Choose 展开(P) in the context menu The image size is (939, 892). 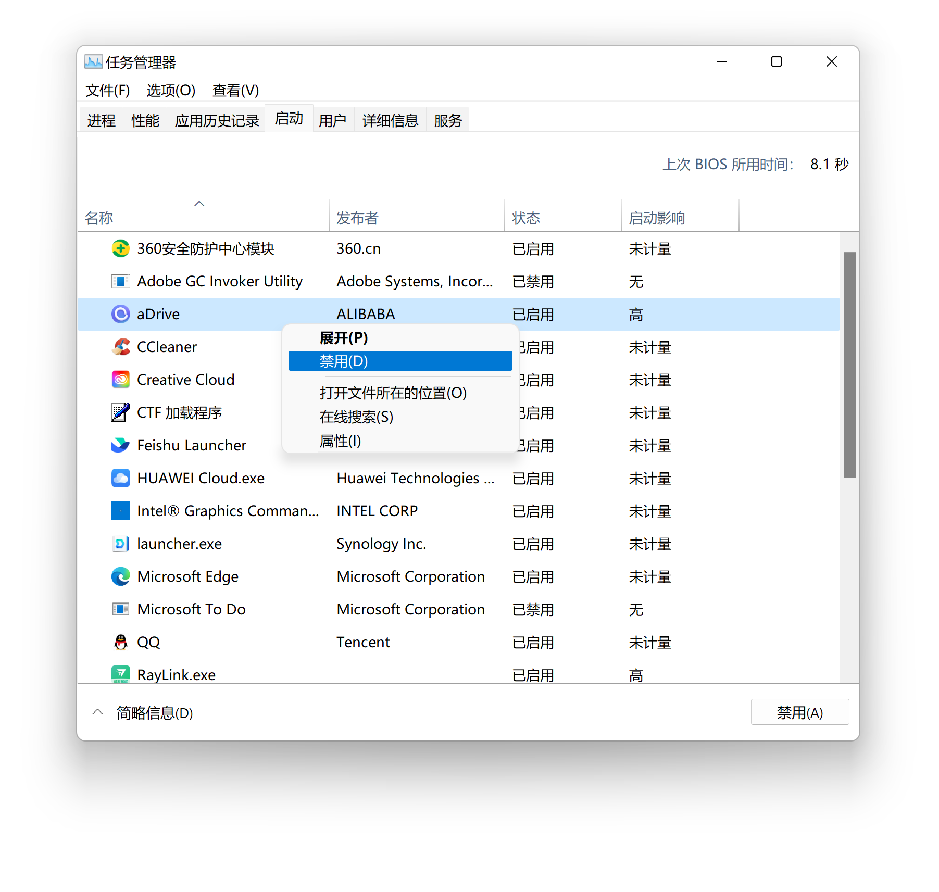400,338
